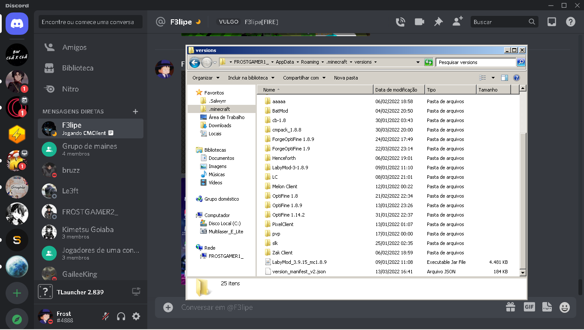The width and height of the screenshot is (584, 330).
Task: Open the yellow lightning bolt server
Action: pos(17,134)
